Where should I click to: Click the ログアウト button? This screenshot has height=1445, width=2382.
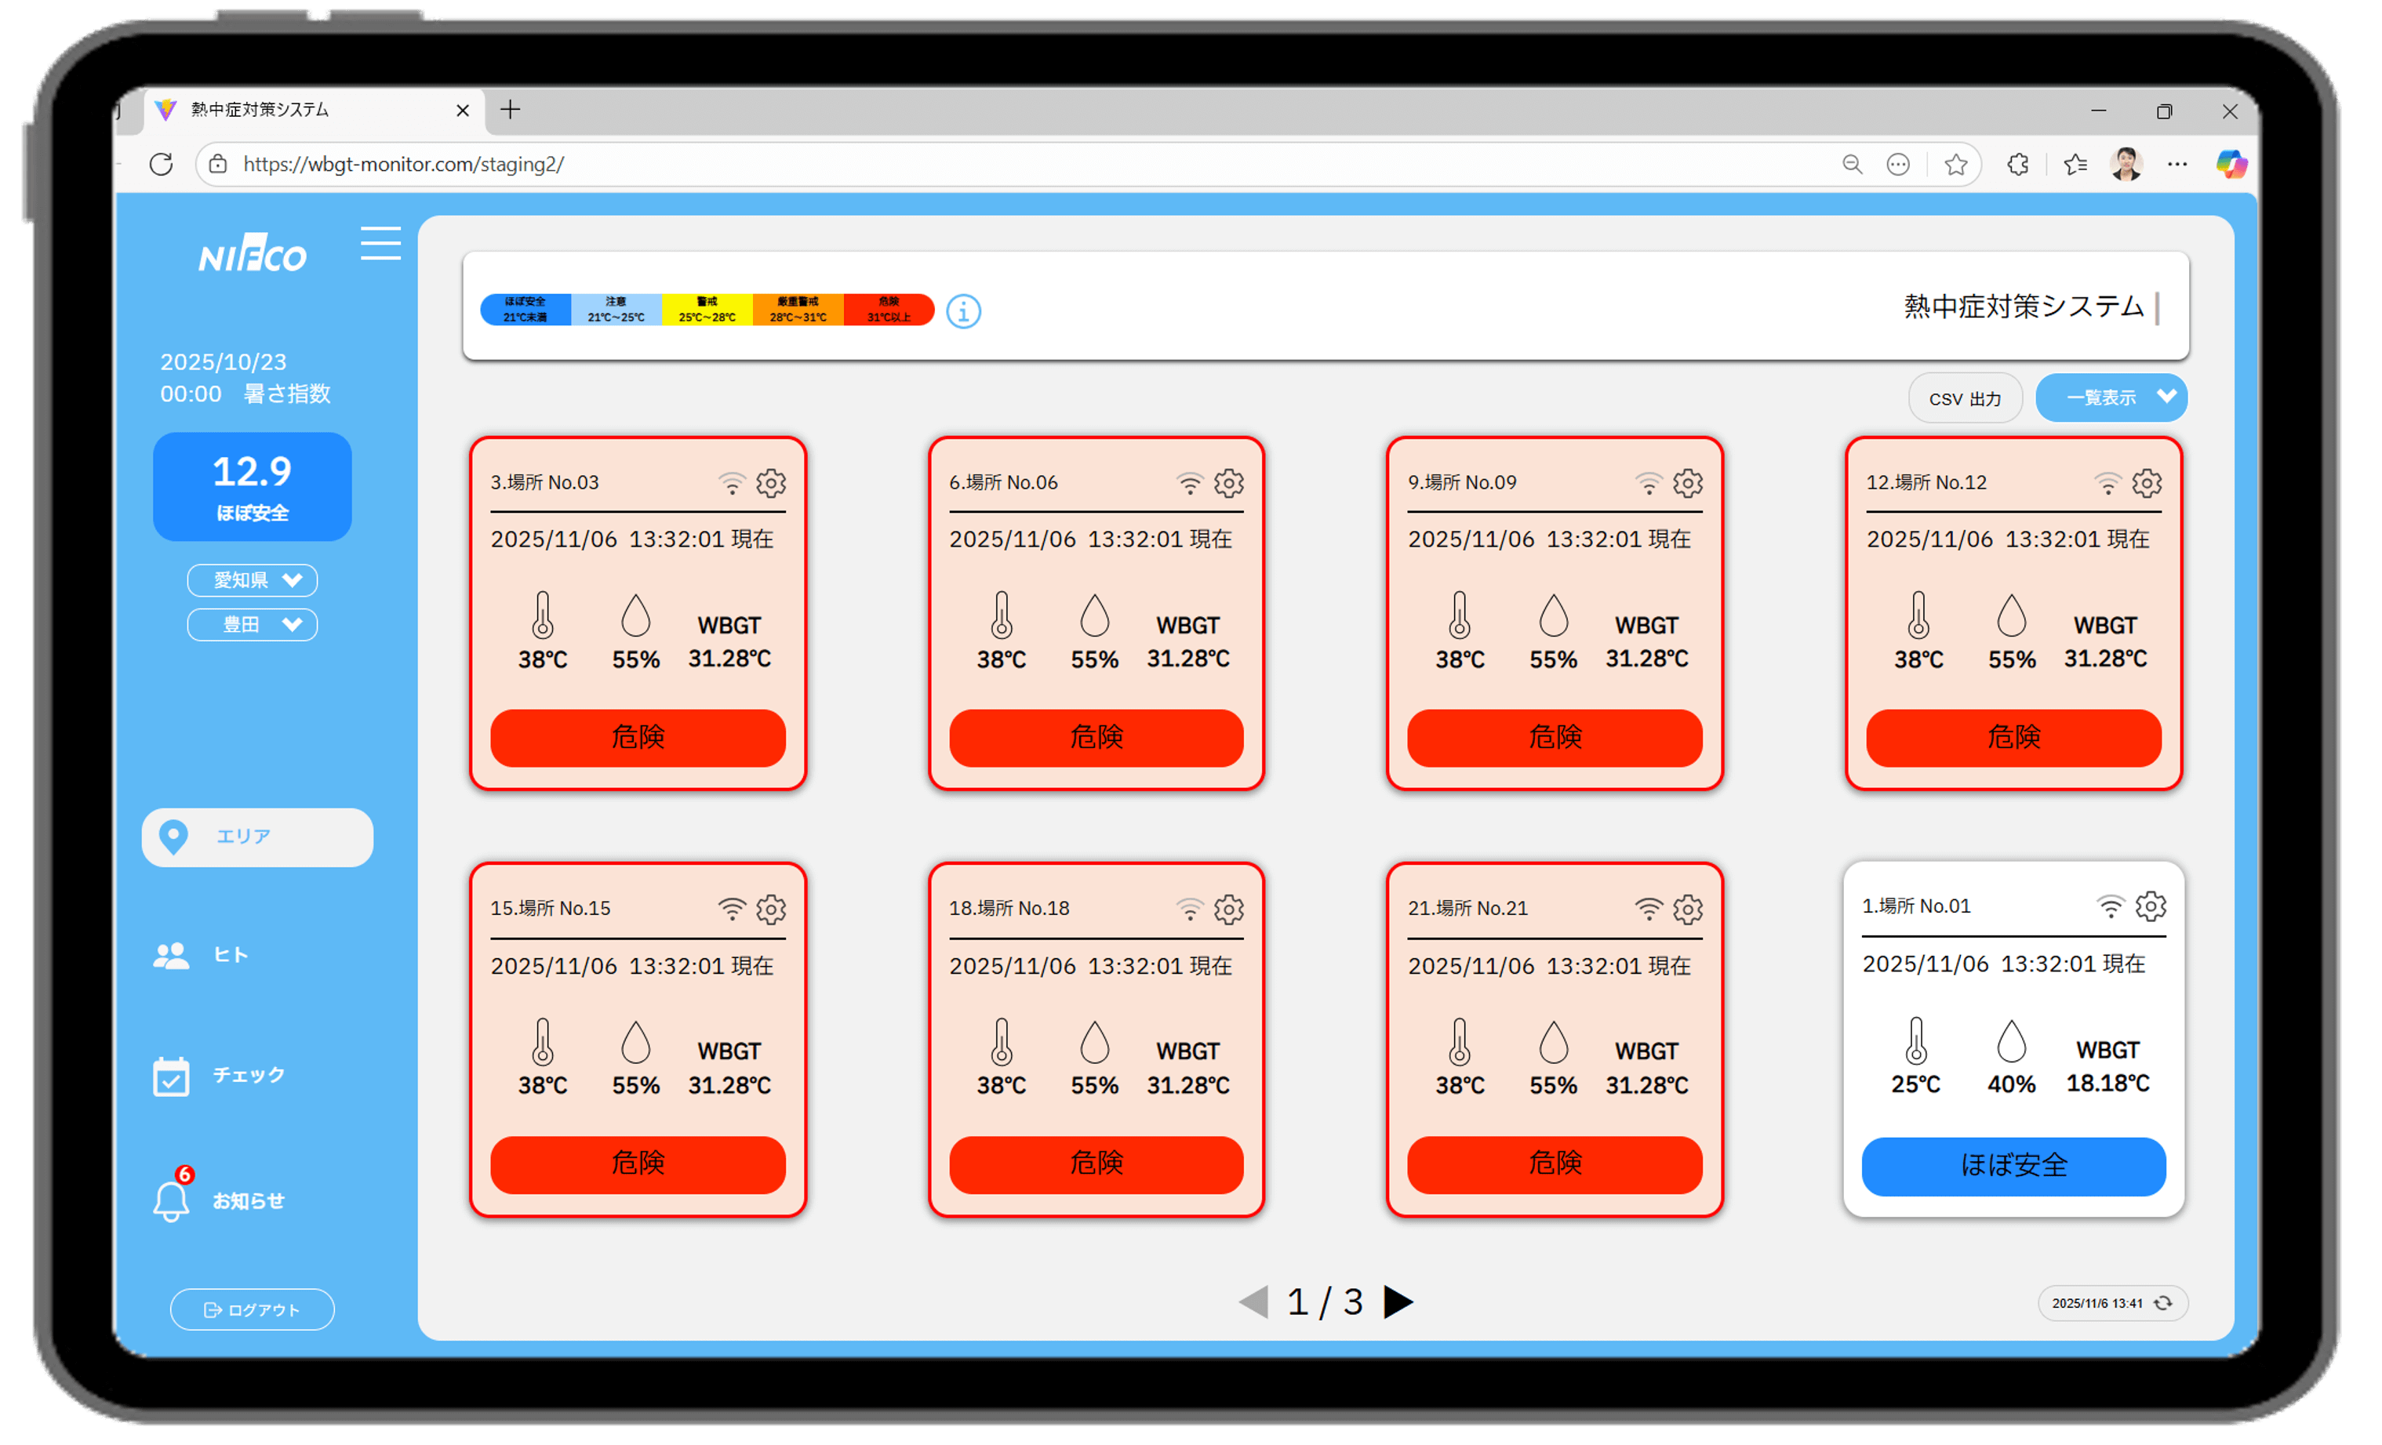(x=253, y=1309)
